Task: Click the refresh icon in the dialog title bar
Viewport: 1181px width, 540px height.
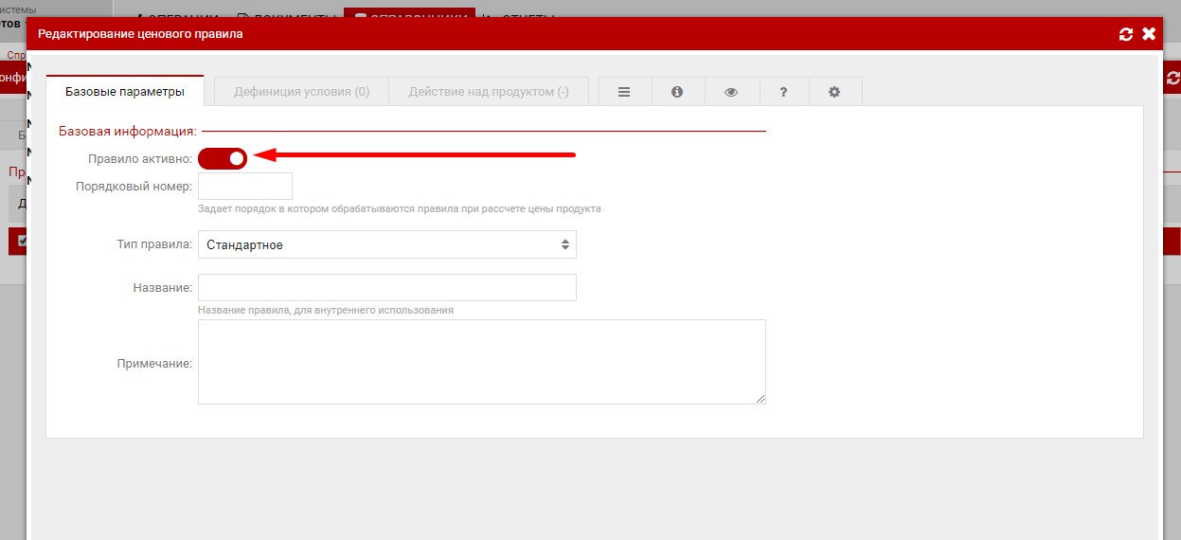Action: tap(1125, 34)
